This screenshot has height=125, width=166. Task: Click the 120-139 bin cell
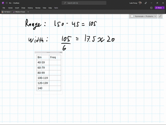click(43, 83)
